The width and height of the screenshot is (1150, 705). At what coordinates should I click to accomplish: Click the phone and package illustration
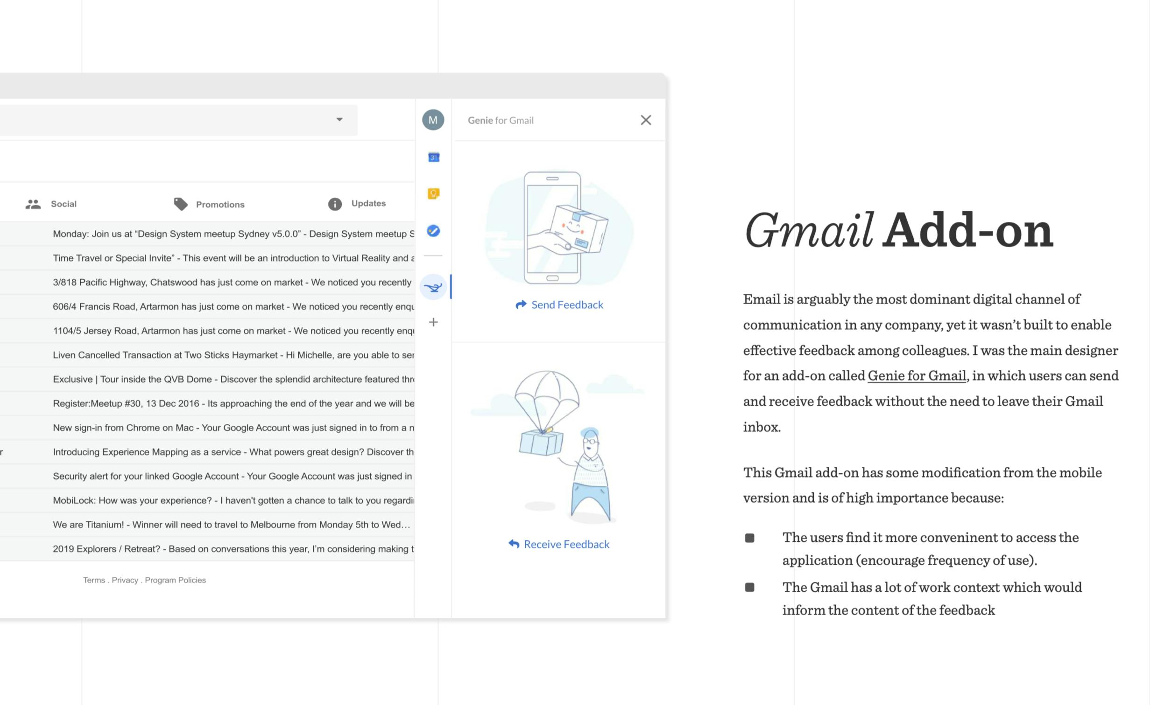click(559, 228)
